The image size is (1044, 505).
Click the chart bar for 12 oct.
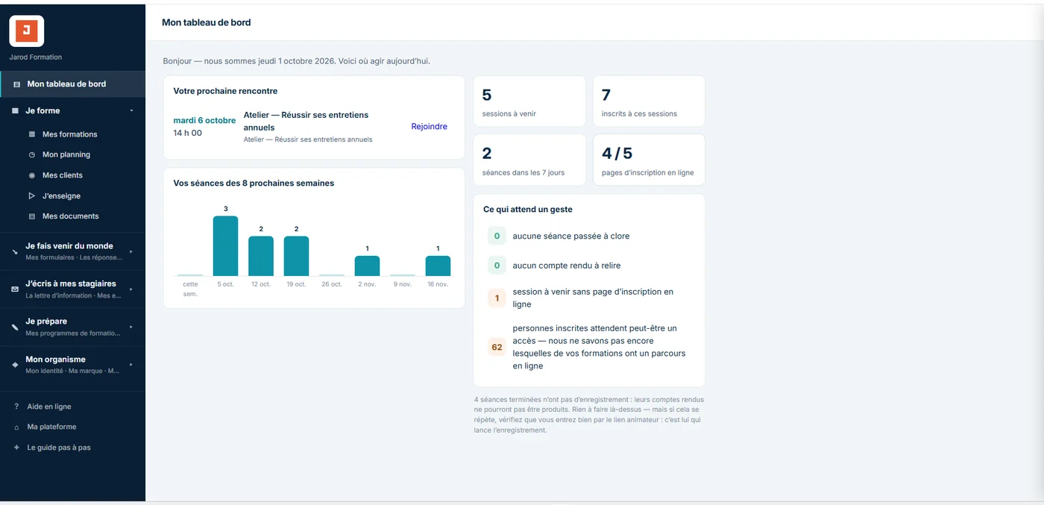tap(261, 257)
